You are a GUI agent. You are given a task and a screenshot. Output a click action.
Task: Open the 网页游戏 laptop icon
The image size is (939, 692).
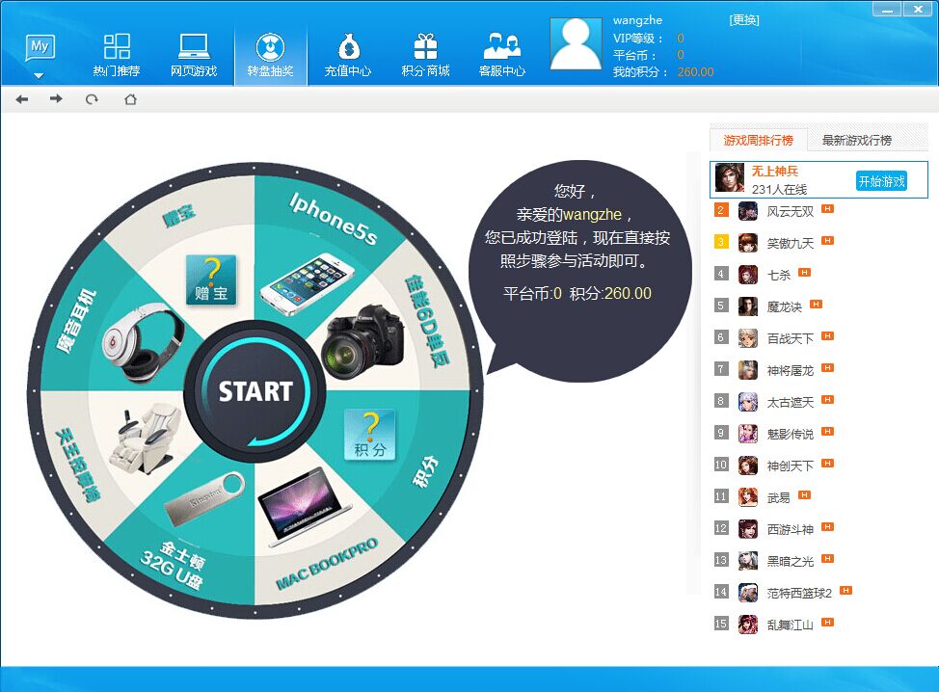tap(194, 46)
